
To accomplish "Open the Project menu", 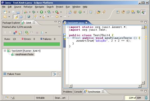I will tap(60, 7).
